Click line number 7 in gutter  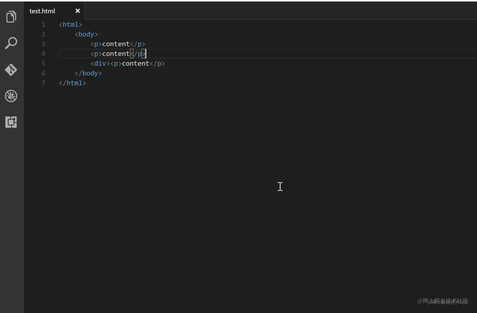point(44,83)
